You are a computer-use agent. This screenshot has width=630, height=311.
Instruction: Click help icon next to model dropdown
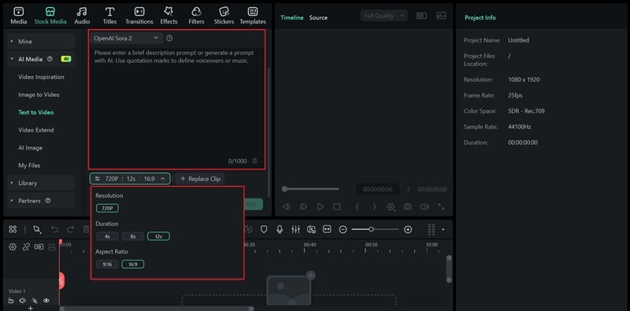click(x=169, y=38)
